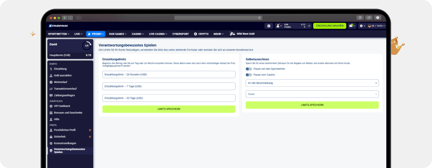
Task: Expand the Casino menu
Action: [138, 34]
